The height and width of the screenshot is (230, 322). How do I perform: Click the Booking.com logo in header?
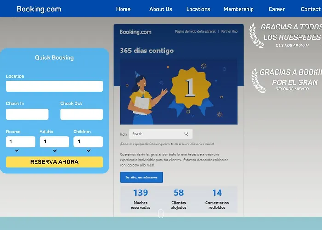pyautogui.click(x=39, y=9)
